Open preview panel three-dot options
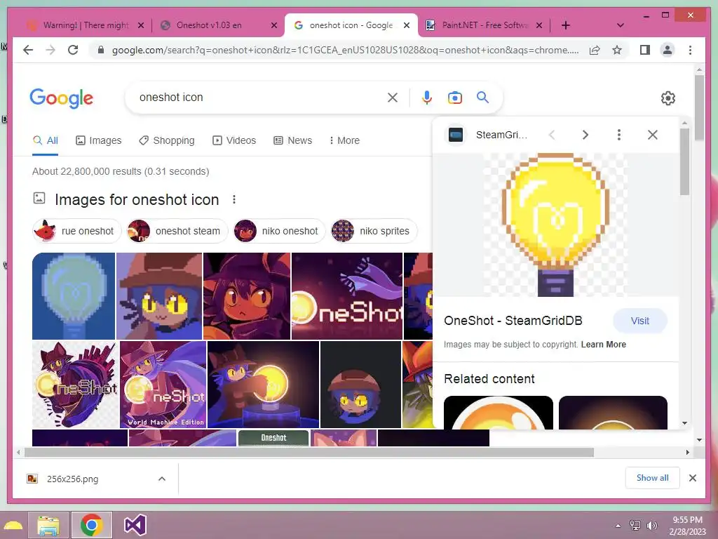 (x=618, y=135)
